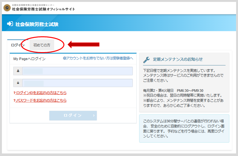Screen dimensions: 238x156
Task: Follow the パスワードをお忘れの方はこちら link
Action: pos(41,100)
